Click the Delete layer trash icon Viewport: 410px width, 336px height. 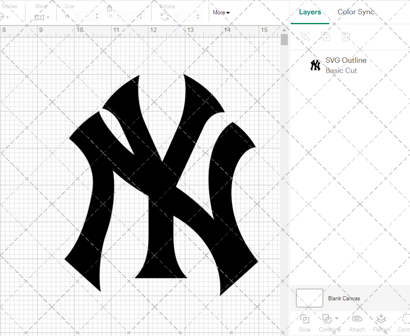[x=346, y=37]
